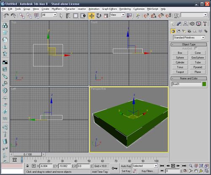Toggle the Spinner Snap icon
Image resolution: width=211 pixels, height=175 pixels.
tap(168, 16)
